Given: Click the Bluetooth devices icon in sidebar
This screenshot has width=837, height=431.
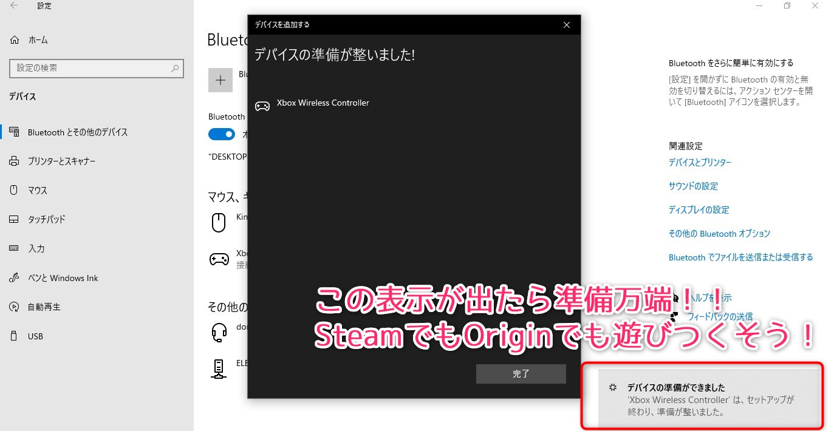Looking at the screenshot, I should [14, 132].
